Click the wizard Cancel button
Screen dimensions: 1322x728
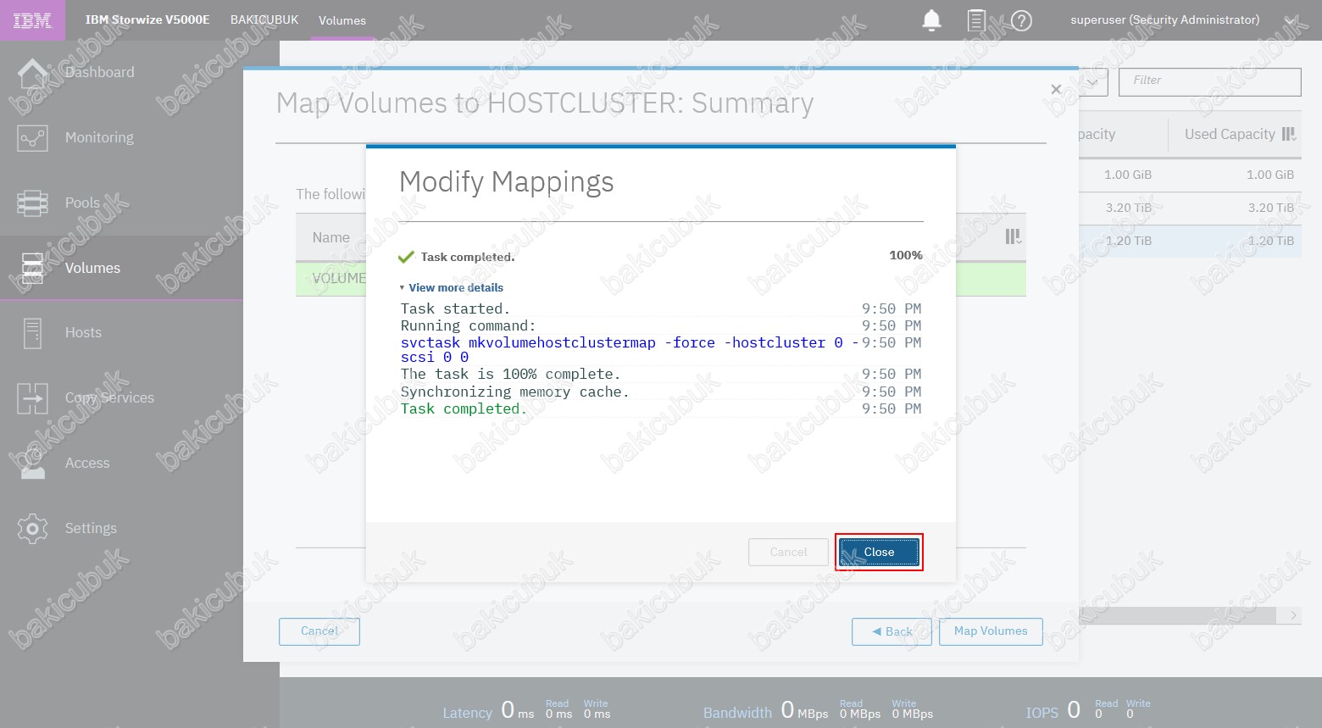319,631
